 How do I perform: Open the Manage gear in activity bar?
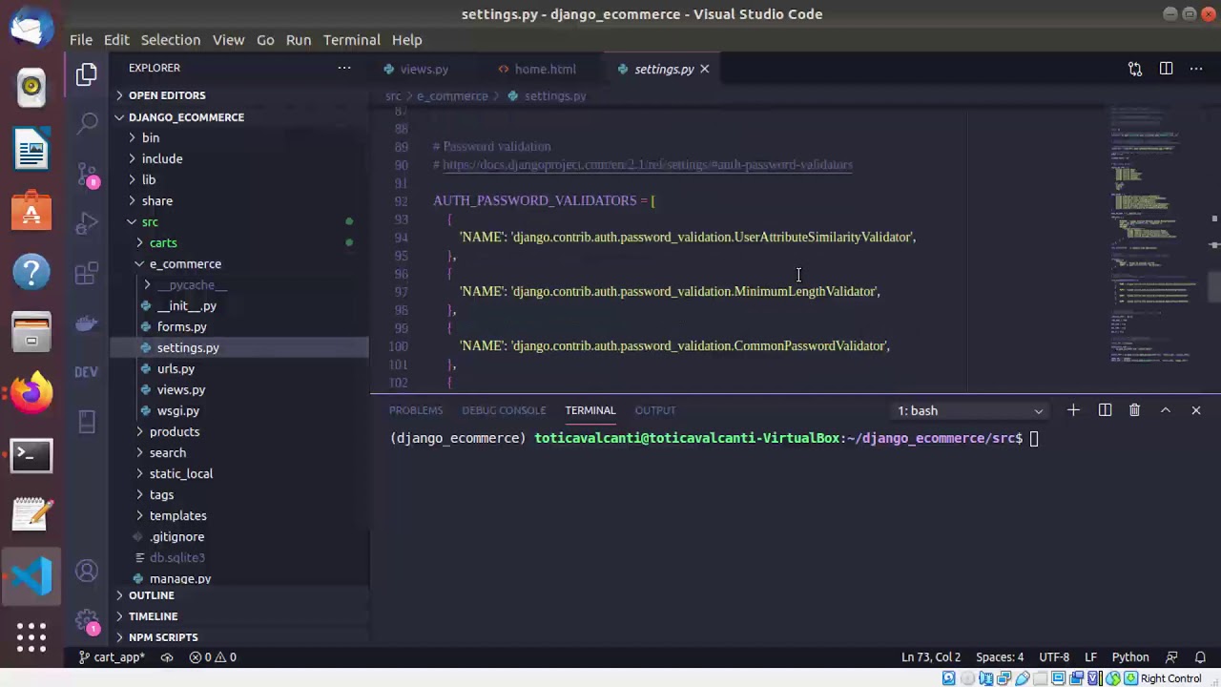tap(87, 621)
